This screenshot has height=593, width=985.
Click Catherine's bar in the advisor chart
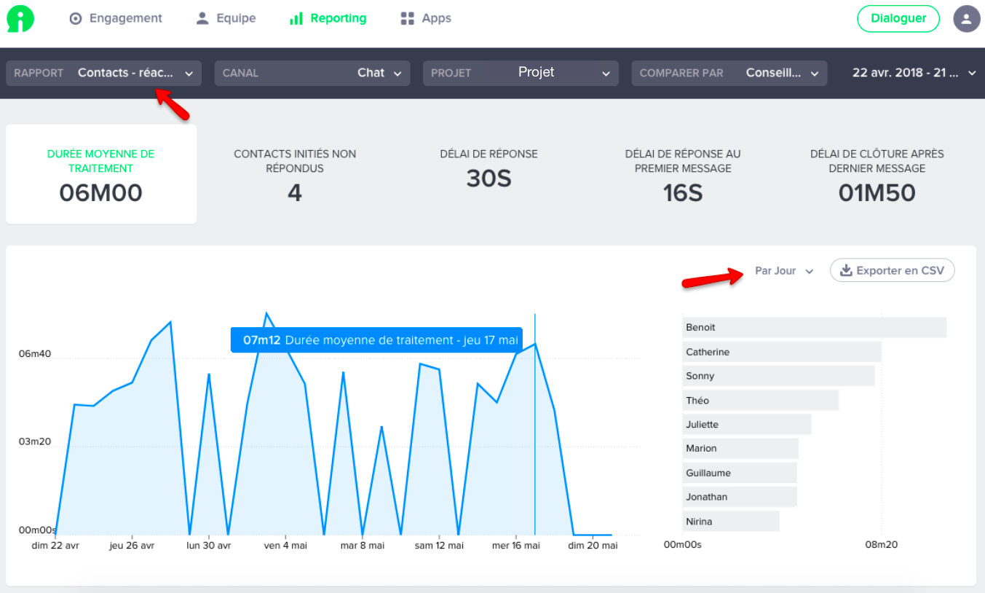pos(782,352)
